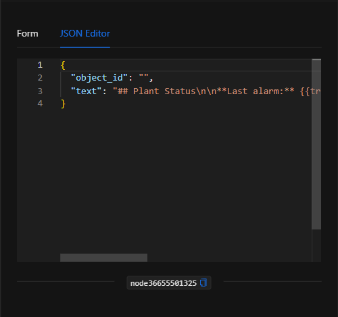Click the "object_id" key on line 2
Viewport: 338px width, 317px height.
click(99, 78)
